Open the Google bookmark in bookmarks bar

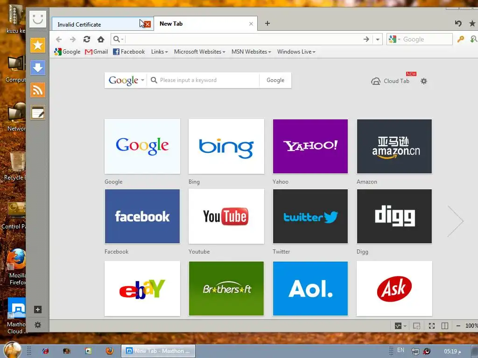click(67, 52)
